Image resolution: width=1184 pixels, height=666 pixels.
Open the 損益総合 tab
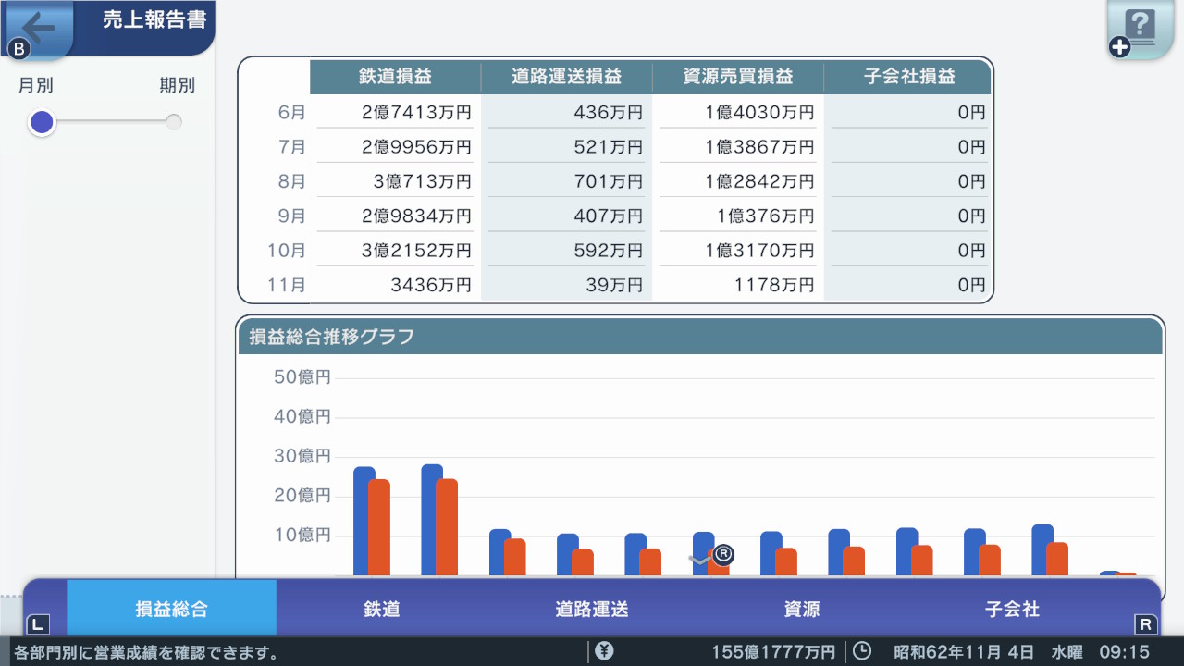[x=172, y=609]
